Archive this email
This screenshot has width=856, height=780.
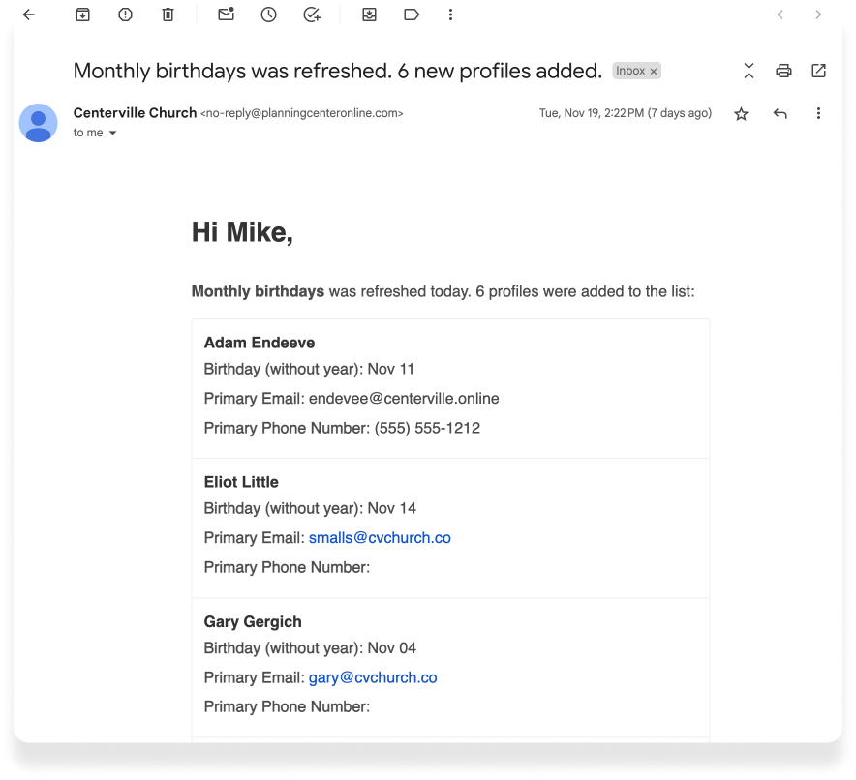pyautogui.click(x=83, y=15)
